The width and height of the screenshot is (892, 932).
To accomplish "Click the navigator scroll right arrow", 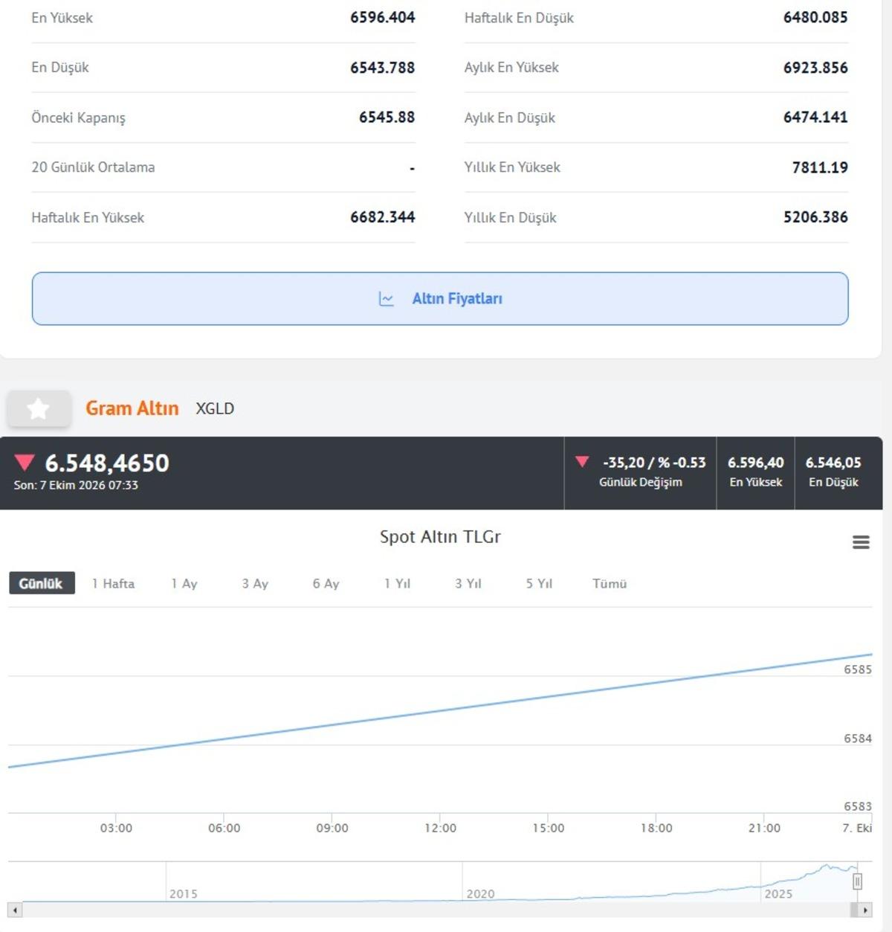I will 864,910.
